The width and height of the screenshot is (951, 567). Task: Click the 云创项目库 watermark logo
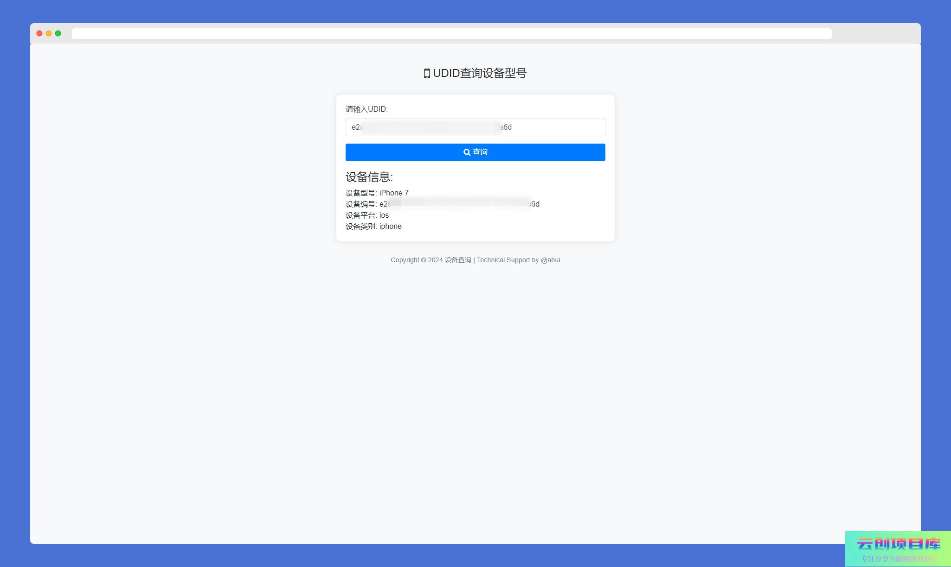(898, 543)
